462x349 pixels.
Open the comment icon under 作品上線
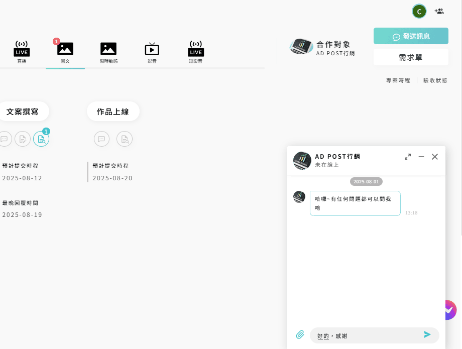pos(102,139)
